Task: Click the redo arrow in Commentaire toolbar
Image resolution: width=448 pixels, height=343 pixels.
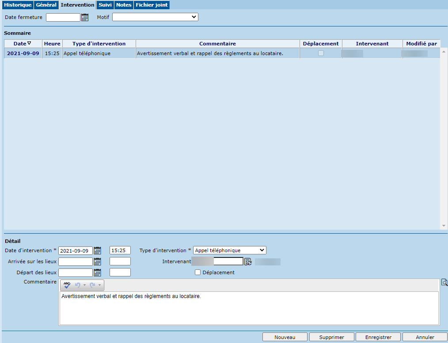Action: click(x=92, y=285)
